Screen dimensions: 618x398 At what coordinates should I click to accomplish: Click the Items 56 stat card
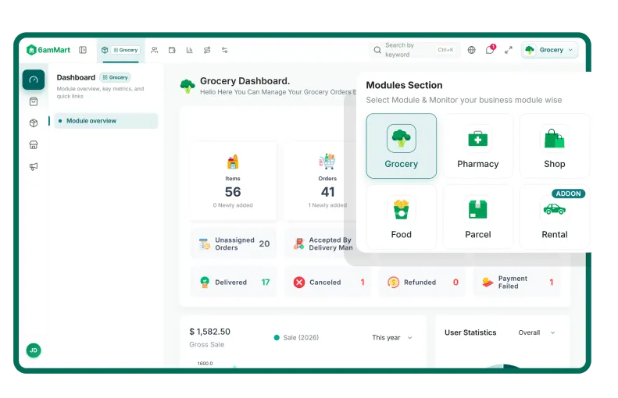pyautogui.click(x=233, y=181)
